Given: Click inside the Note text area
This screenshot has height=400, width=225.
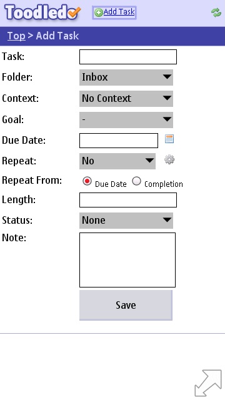Looking at the screenshot, I should 127,260.
